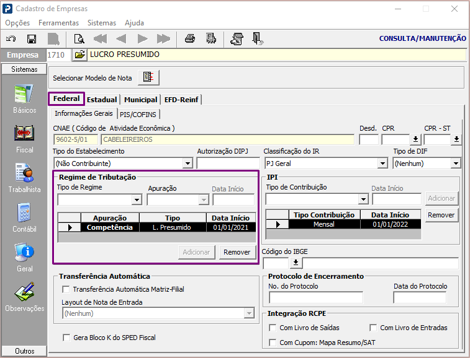
Task: Expand IPI Tipo de Contribuição dropdown
Action: tap(363, 199)
